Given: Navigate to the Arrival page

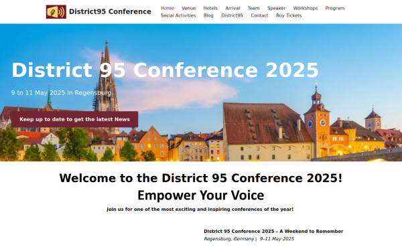Looking at the screenshot, I should point(232,8).
